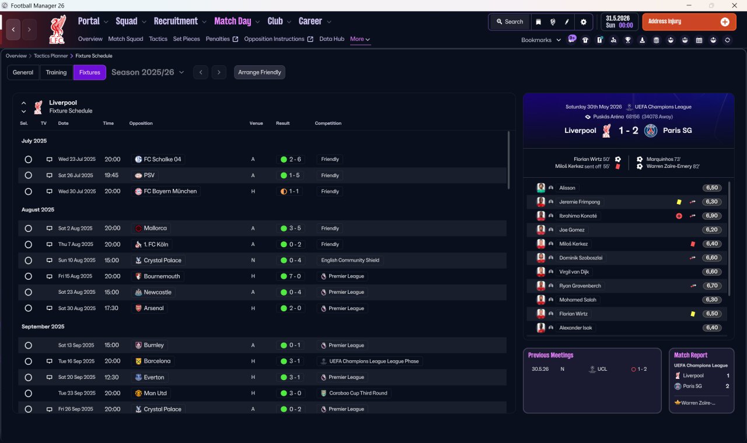This screenshot has width=747, height=443.
Task: Open the Match Report card
Action: pos(701,381)
